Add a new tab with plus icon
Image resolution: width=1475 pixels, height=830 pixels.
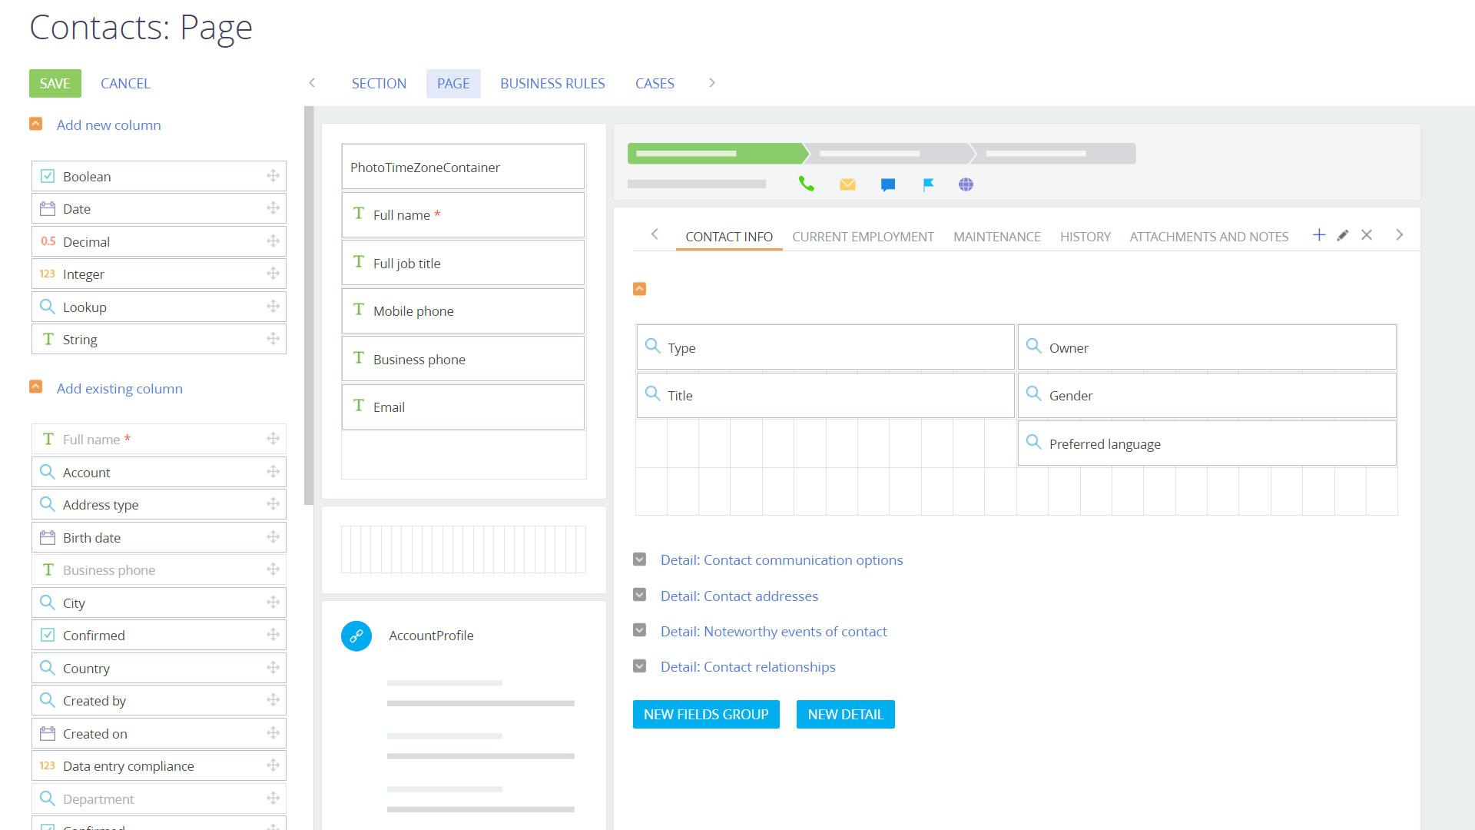point(1319,235)
